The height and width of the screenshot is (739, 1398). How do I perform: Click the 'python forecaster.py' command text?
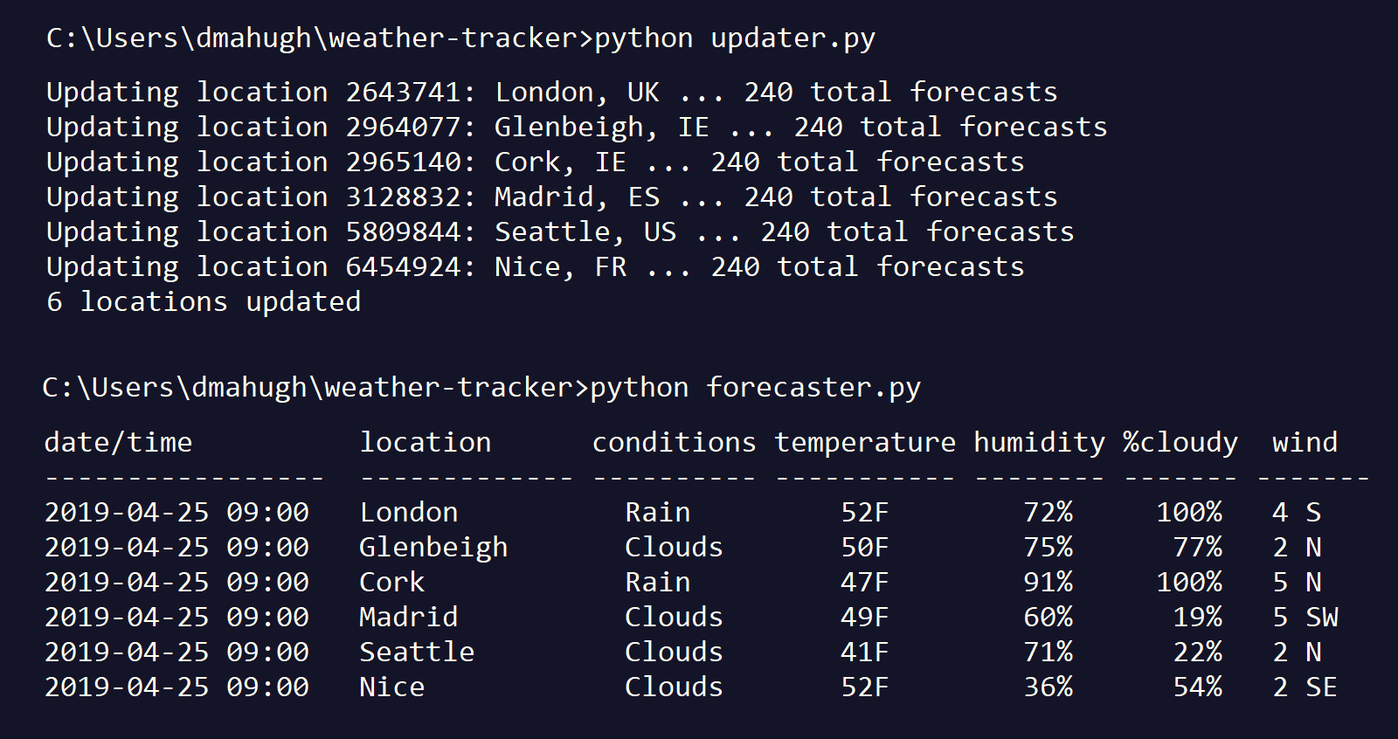pos(756,389)
